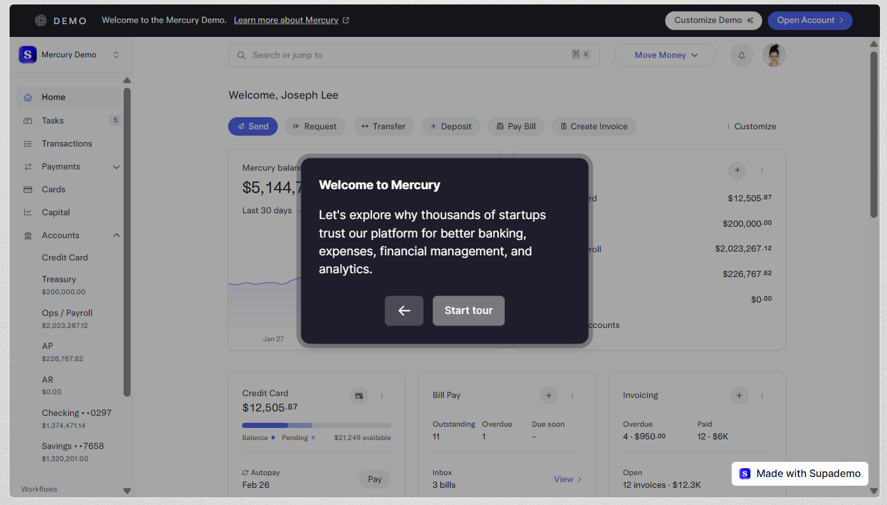Click Made with Supademo badge
Viewport: 887px width, 505px height.
[800, 474]
